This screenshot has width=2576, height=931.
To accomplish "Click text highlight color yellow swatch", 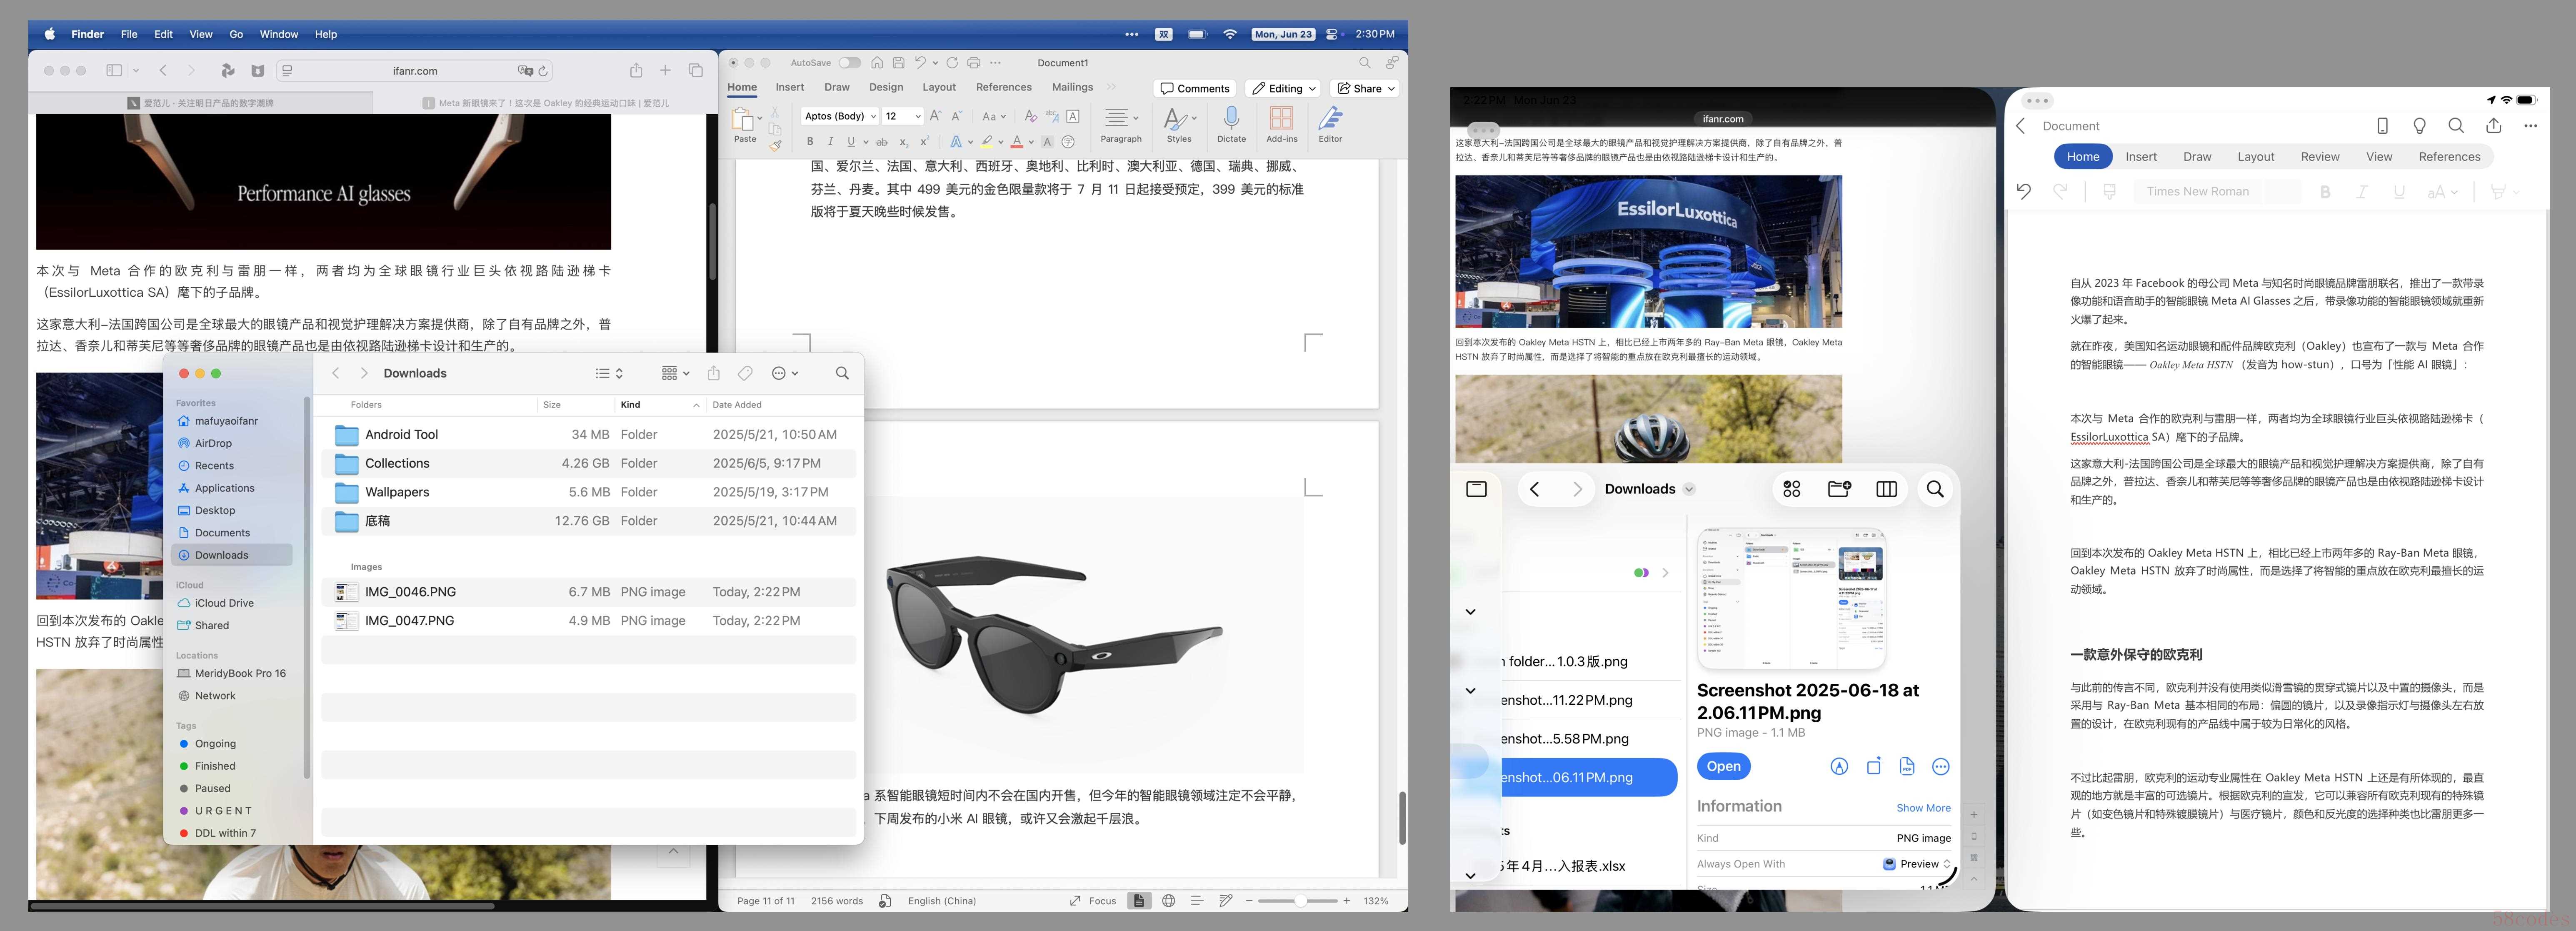I will click(x=986, y=142).
